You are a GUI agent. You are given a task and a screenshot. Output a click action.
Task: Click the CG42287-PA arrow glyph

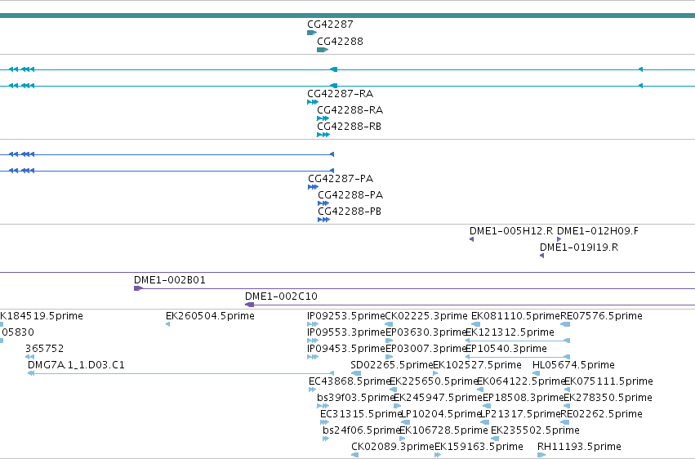(x=314, y=187)
